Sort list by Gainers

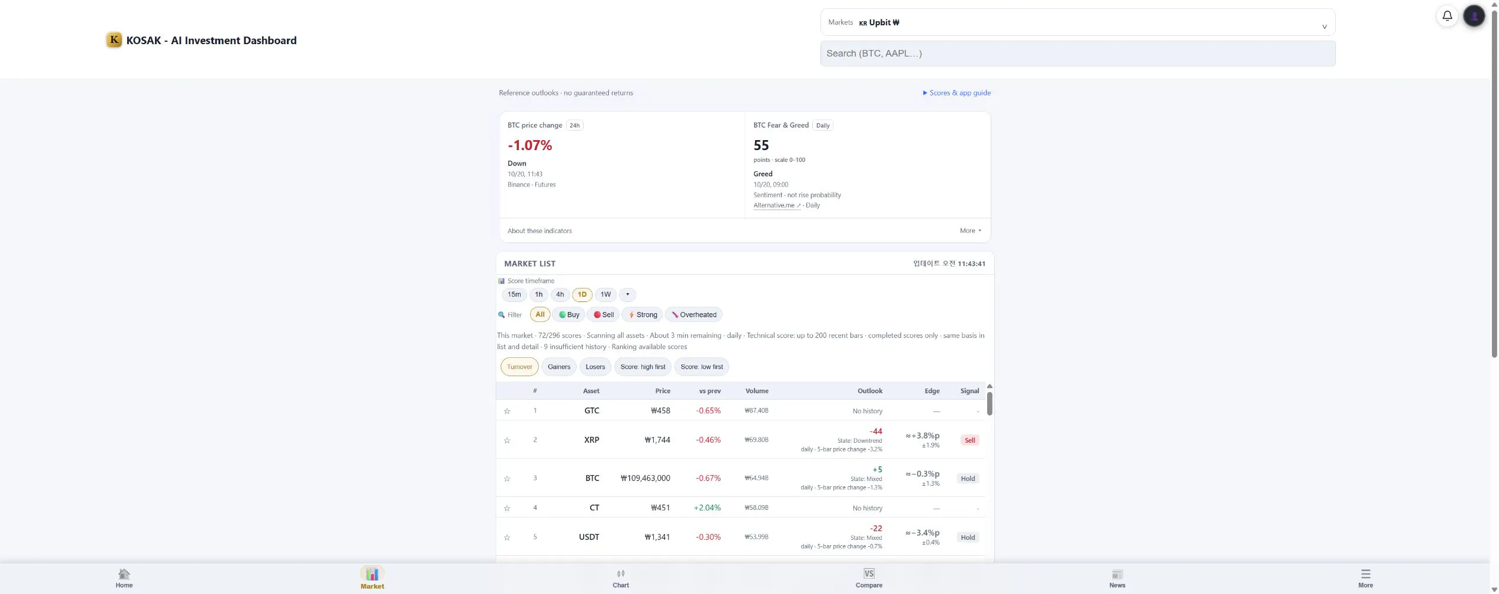click(559, 367)
